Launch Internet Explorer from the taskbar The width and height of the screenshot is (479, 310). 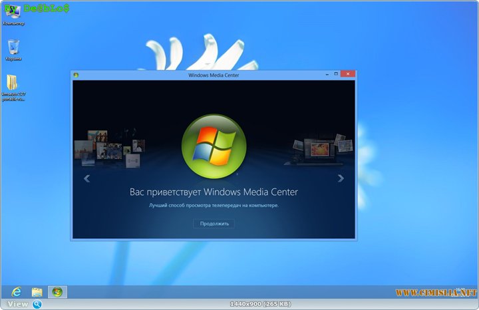[x=16, y=292]
